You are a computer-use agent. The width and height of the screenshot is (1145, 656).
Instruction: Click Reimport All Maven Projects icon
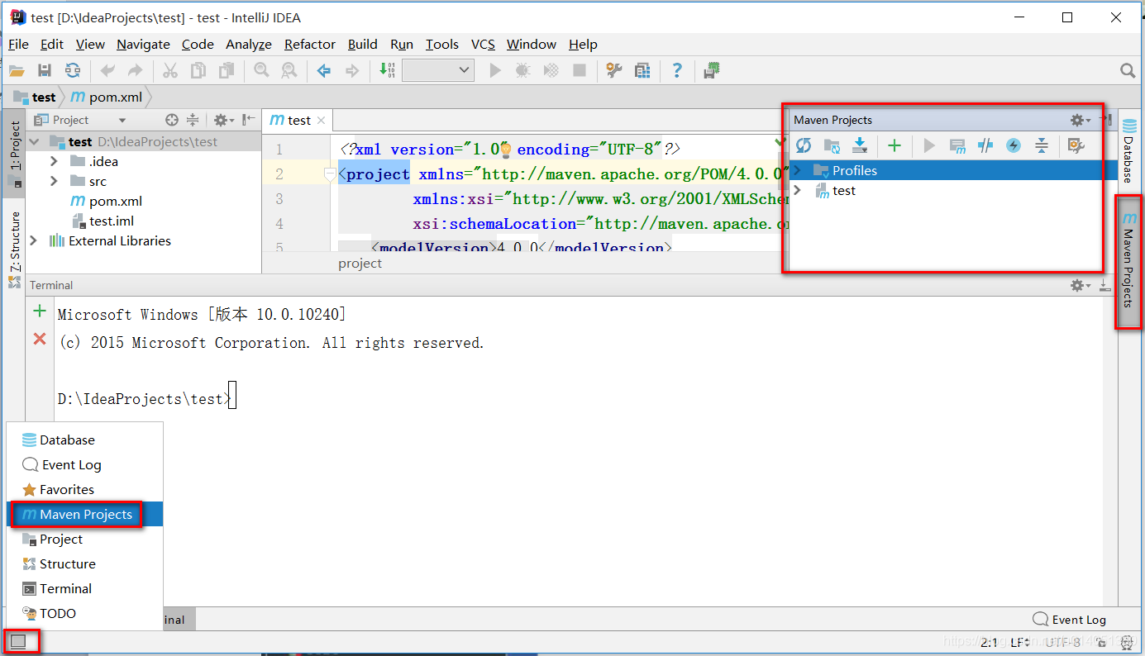(x=804, y=146)
